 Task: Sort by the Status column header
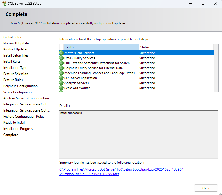point(176,47)
